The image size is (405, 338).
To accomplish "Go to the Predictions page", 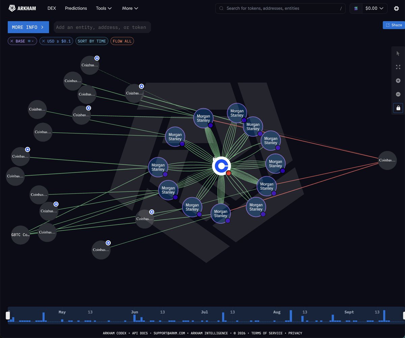I will point(76,8).
